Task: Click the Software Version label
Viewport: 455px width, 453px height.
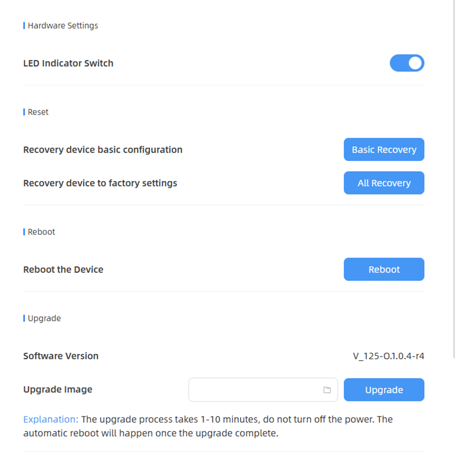Action: point(61,356)
